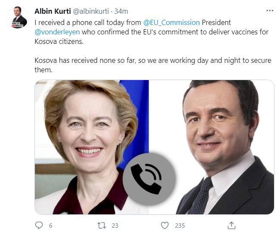The height and width of the screenshot is (235, 280).
Task: Click the reply count 6
Action: click(x=50, y=225)
